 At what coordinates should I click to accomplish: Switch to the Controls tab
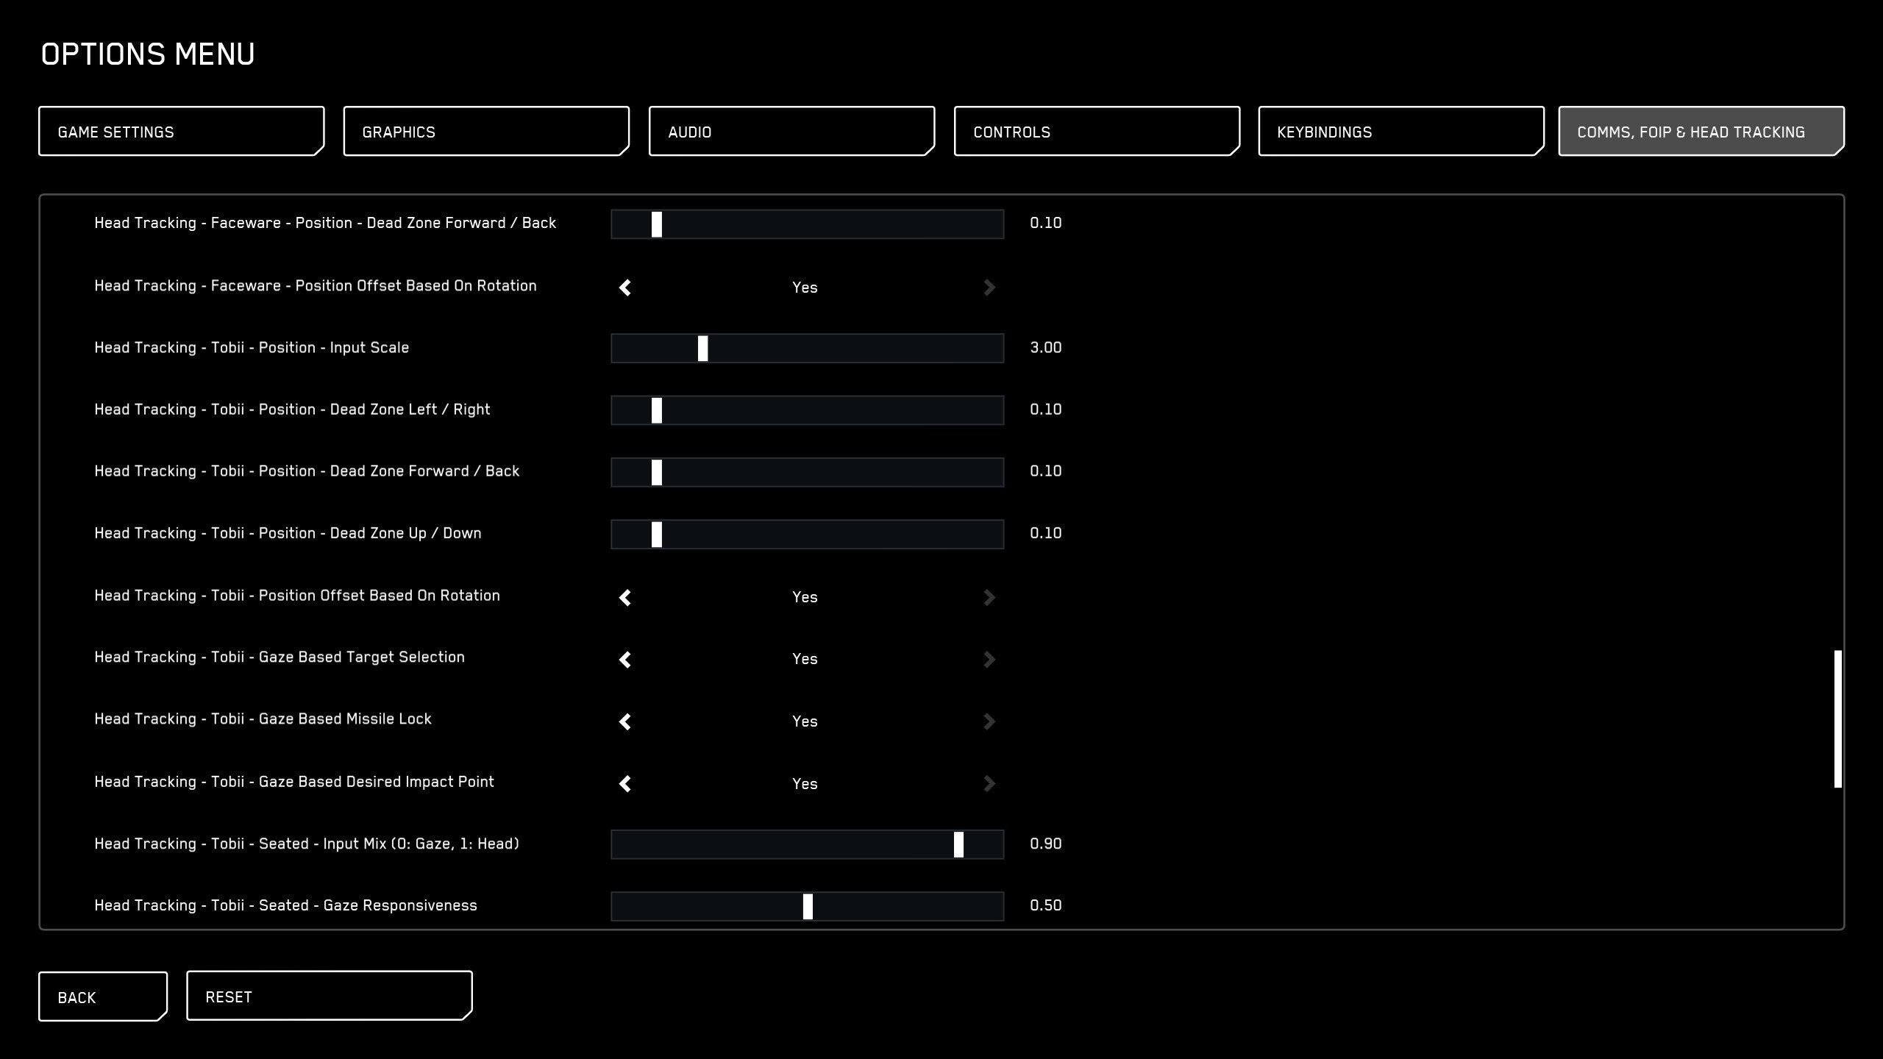click(1097, 131)
